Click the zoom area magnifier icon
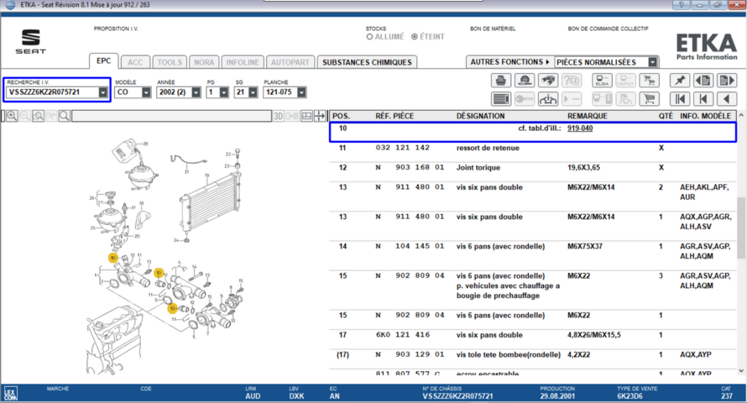 pos(38,116)
